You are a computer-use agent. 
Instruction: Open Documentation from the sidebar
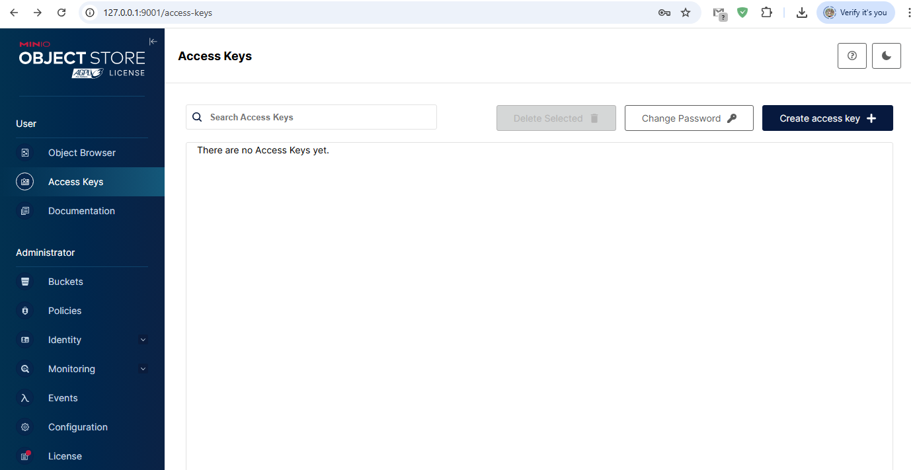pos(81,211)
